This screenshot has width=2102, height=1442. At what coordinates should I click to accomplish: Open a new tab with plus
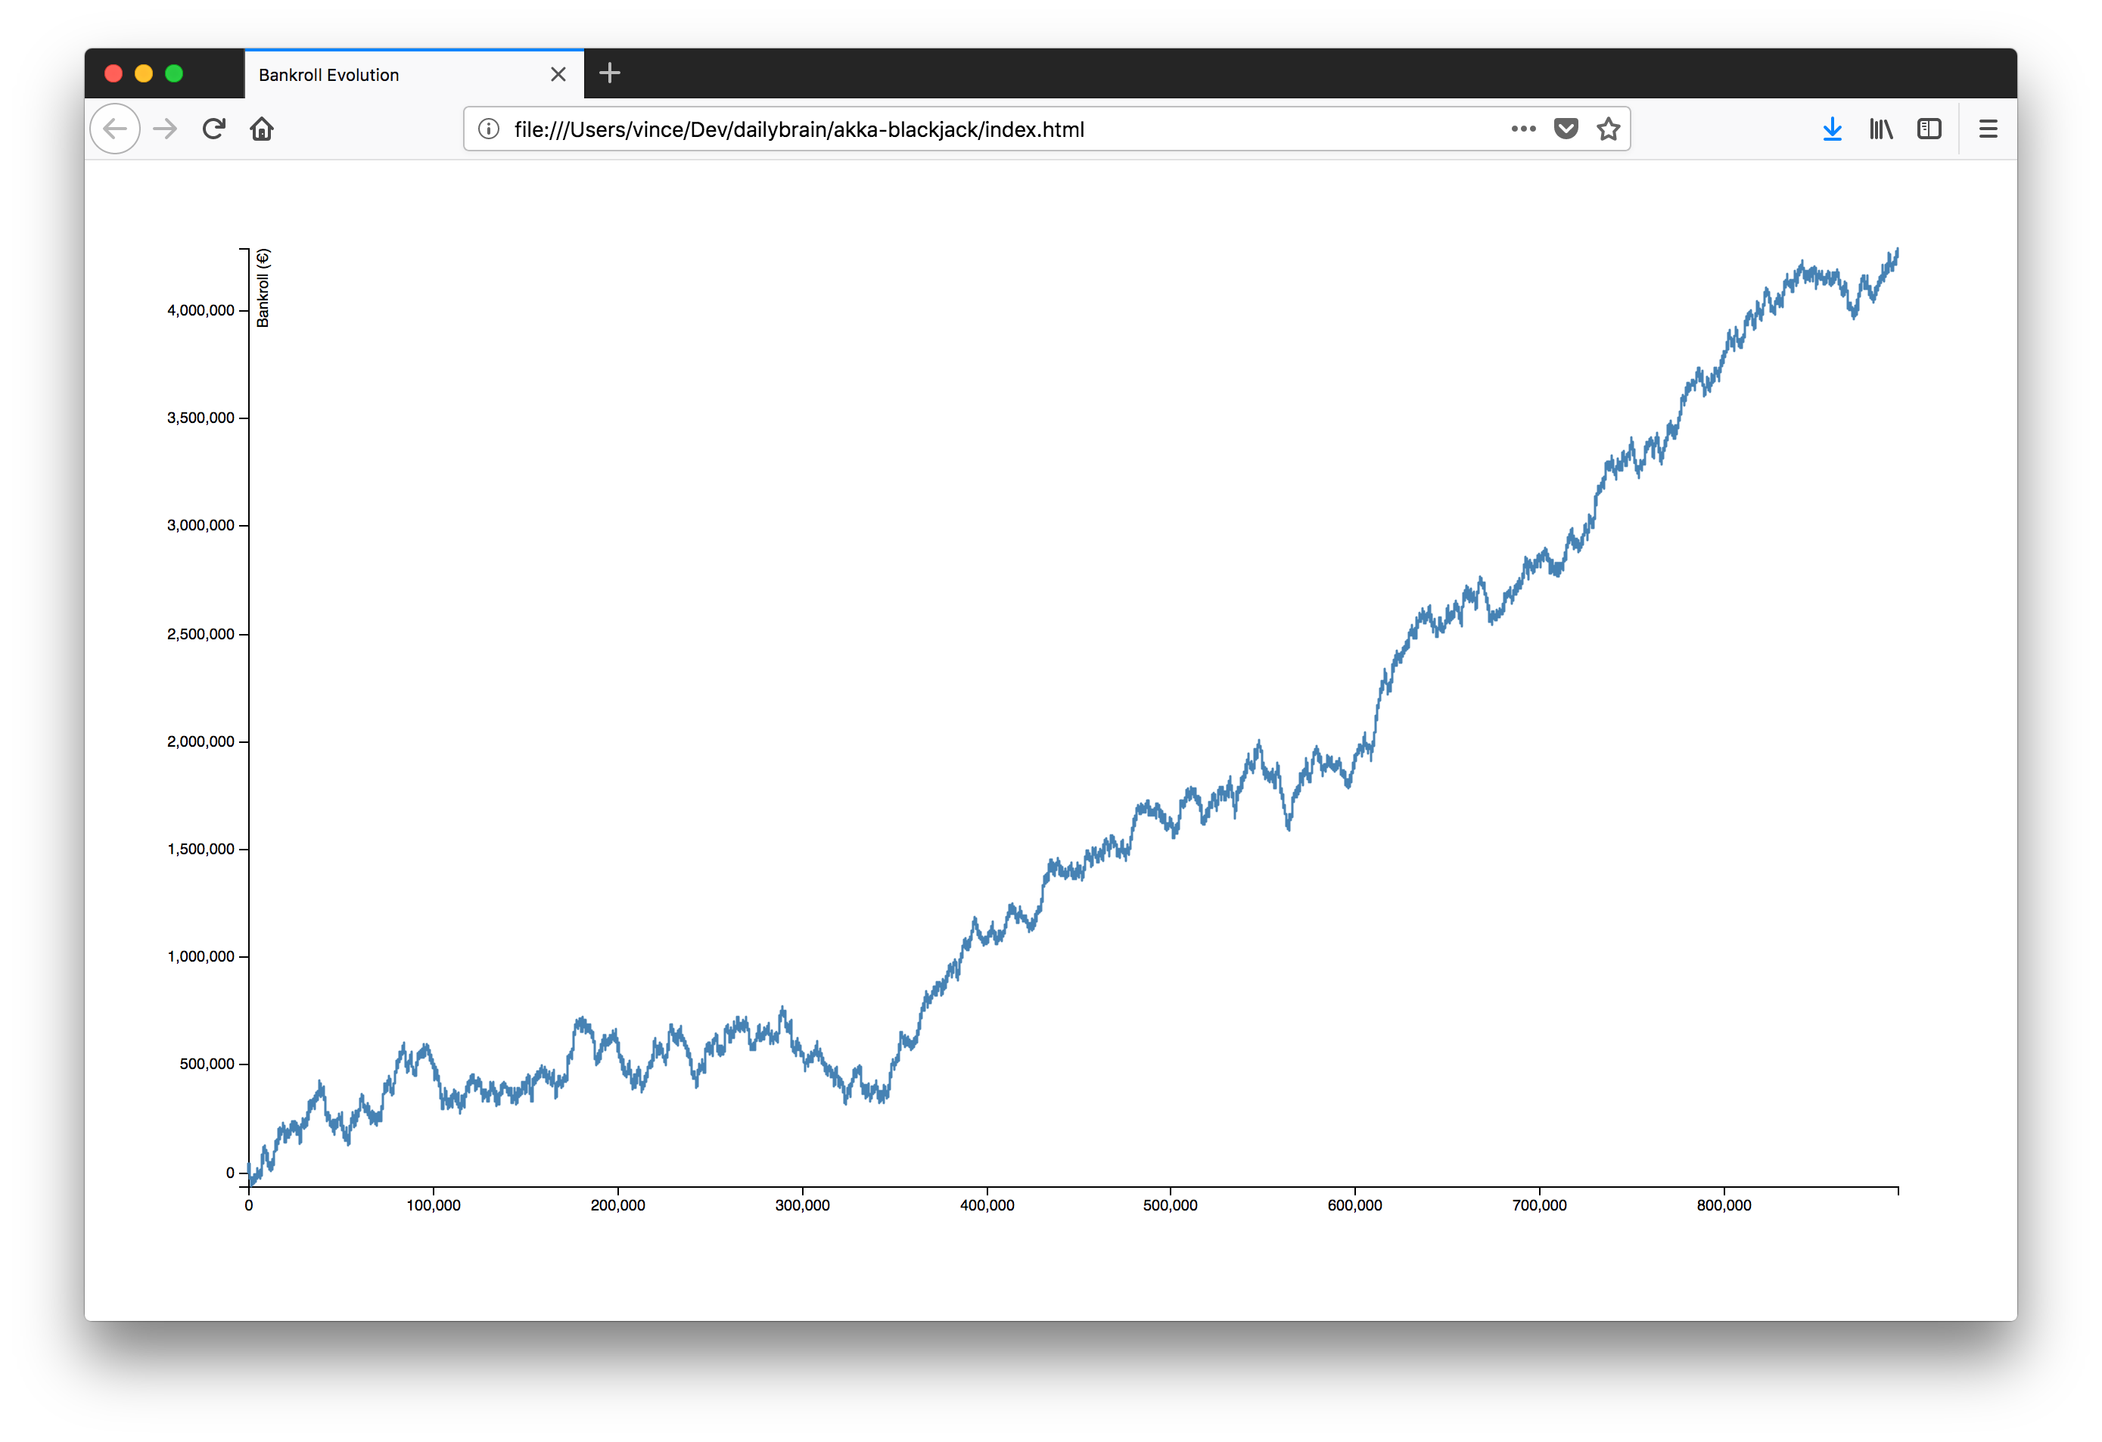610,73
